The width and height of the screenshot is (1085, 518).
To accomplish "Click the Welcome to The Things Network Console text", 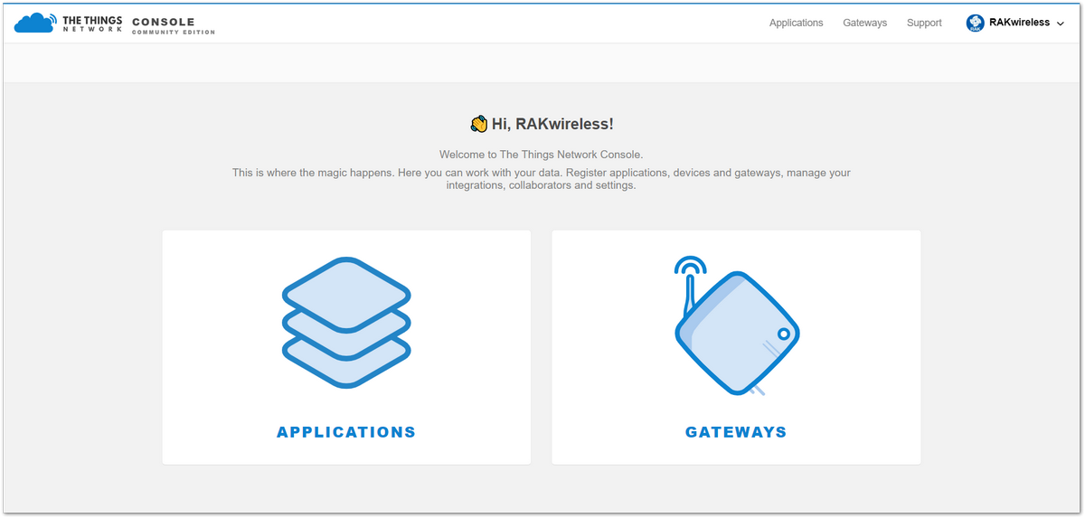I will coord(541,155).
